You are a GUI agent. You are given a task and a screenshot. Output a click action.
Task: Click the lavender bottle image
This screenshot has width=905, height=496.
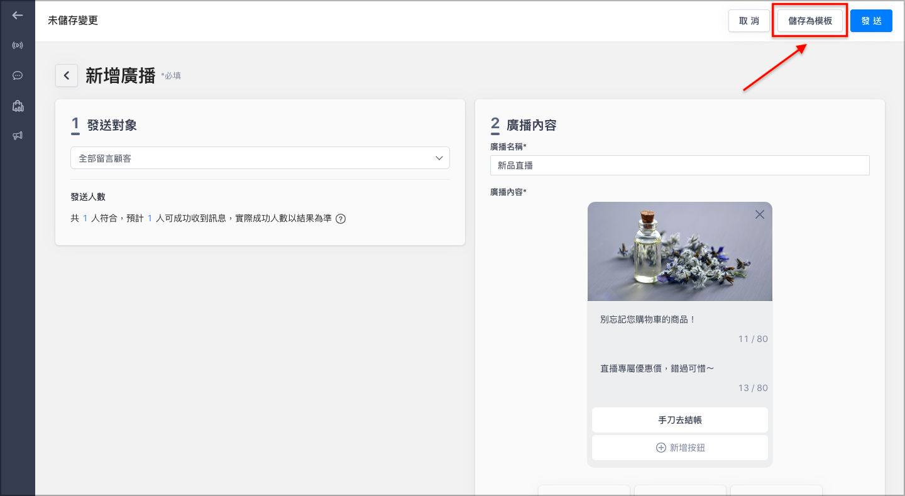(x=679, y=251)
